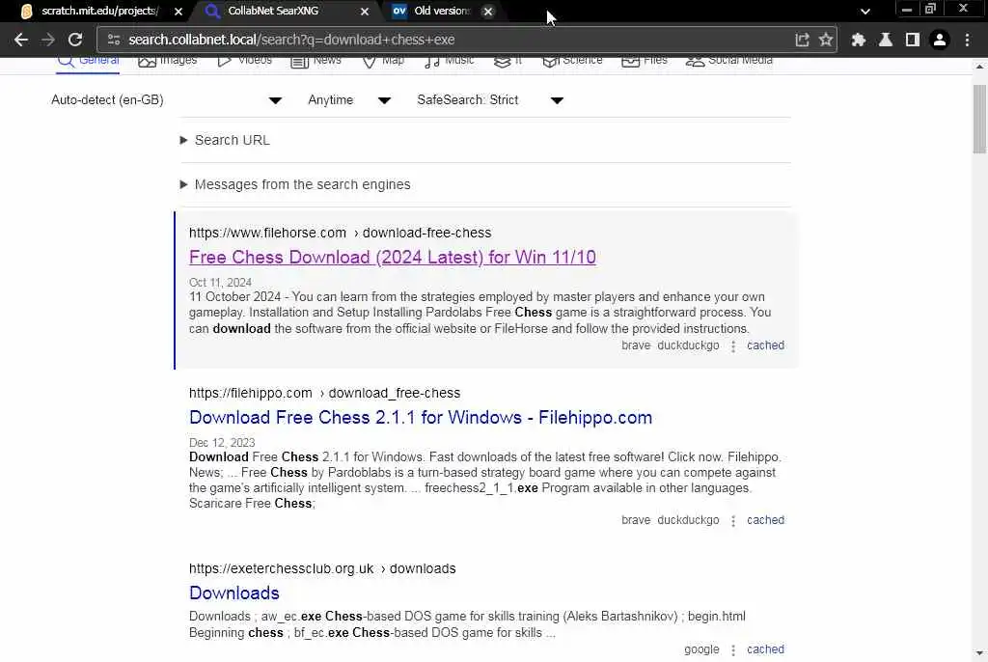This screenshot has height=662, width=988.
Task: Go back to the previous page
Action: 21,40
